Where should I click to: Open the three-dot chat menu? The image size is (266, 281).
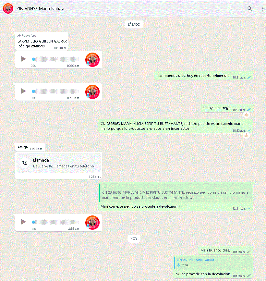pos(263,9)
